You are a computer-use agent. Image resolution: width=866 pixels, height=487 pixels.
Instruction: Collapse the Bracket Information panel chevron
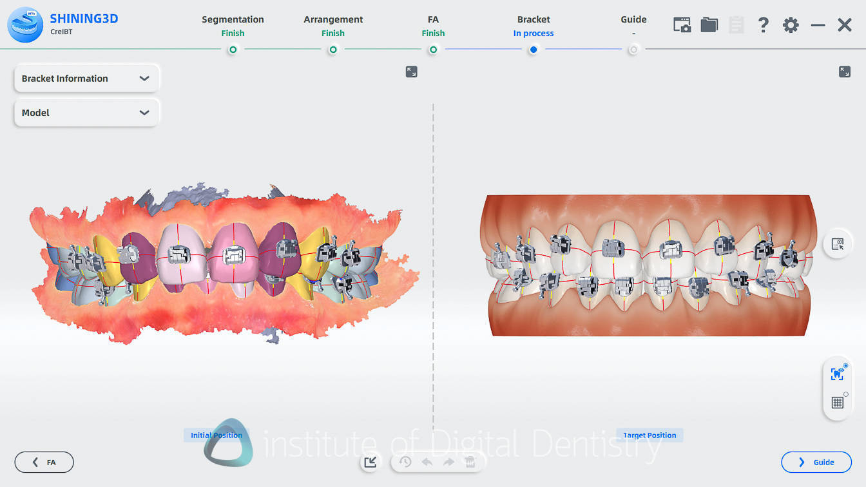(x=144, y=78)
